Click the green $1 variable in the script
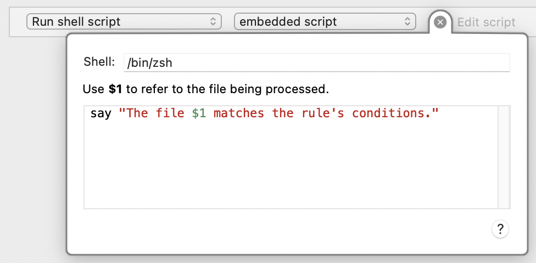The height and width of the screenshot is (263, 536). (199, 113)
